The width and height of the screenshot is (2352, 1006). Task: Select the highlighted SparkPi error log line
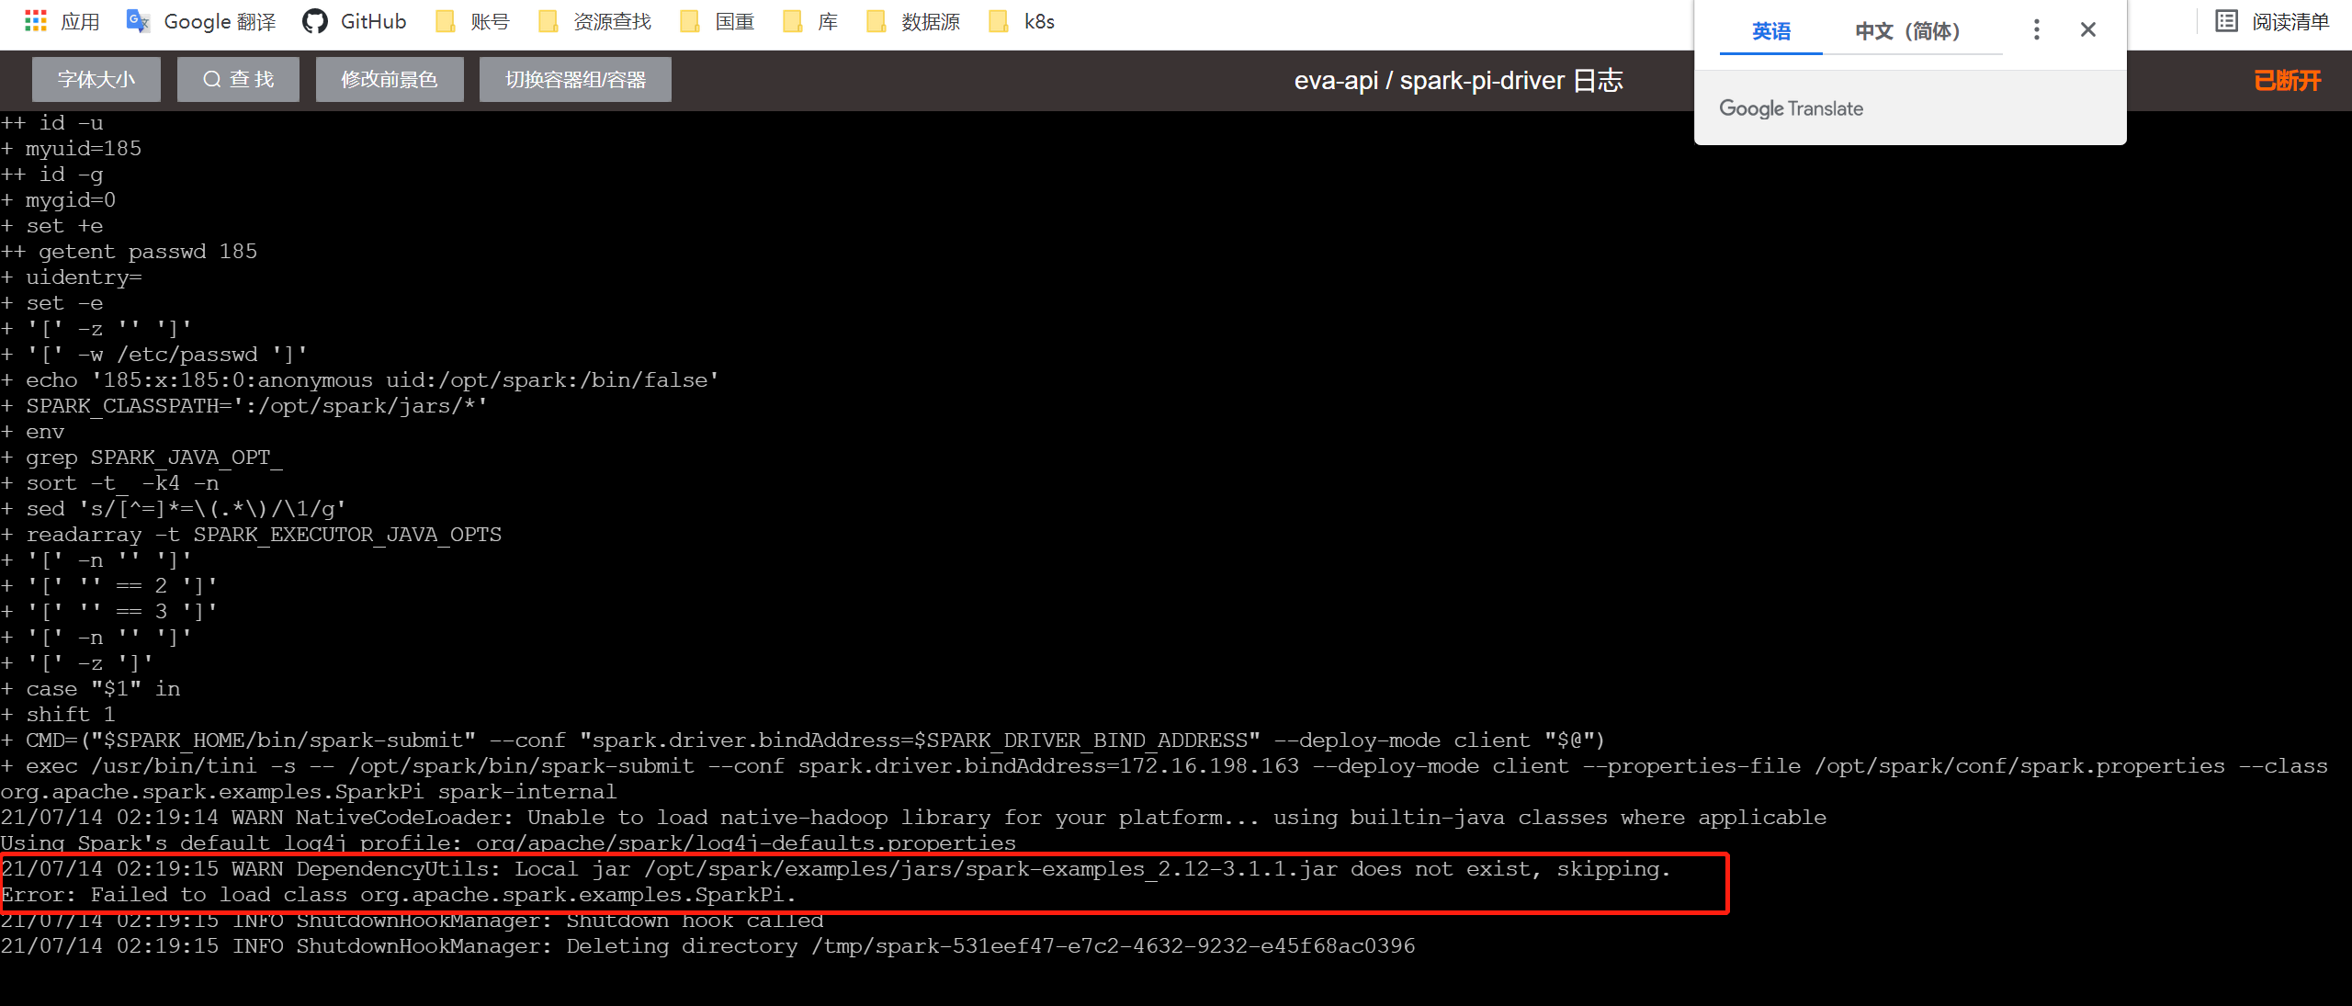pos(827,882)
